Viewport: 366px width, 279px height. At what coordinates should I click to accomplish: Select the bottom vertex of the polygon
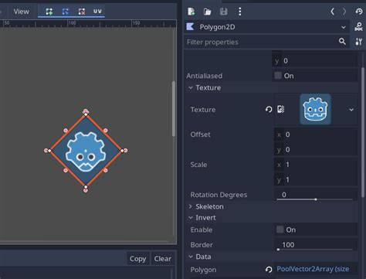pyautogui.click(x=86, y=187)
